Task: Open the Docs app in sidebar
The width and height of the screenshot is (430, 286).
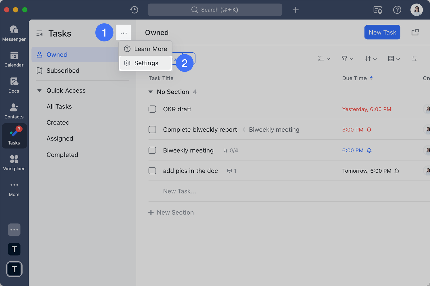Action: [x=14, y=85]
